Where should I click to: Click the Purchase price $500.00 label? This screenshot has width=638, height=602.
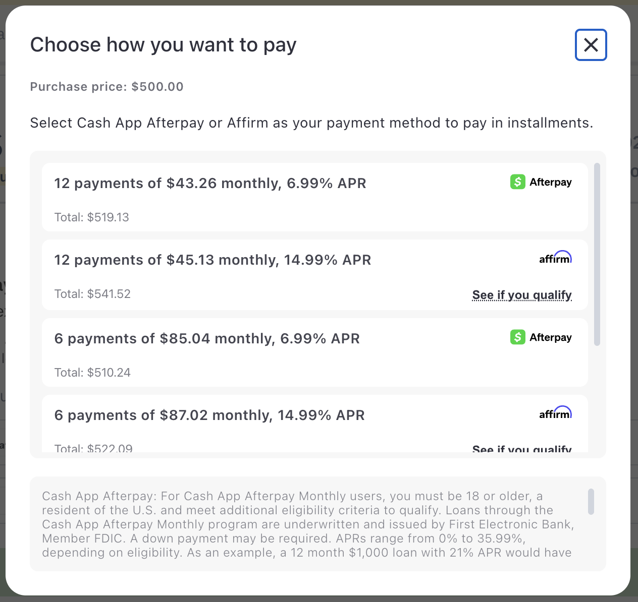coord(107,86)
